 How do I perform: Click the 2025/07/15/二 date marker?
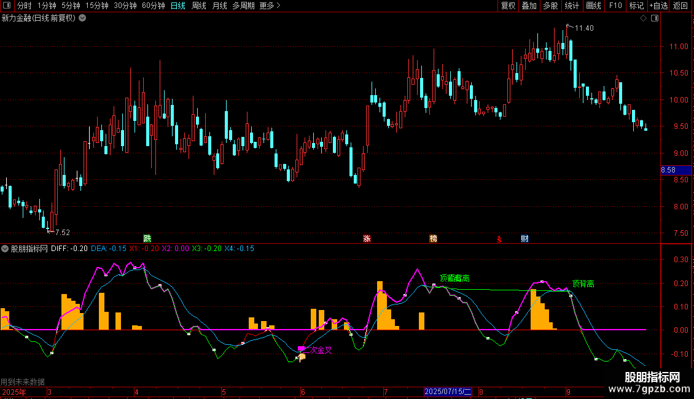(x=448, y=392)
